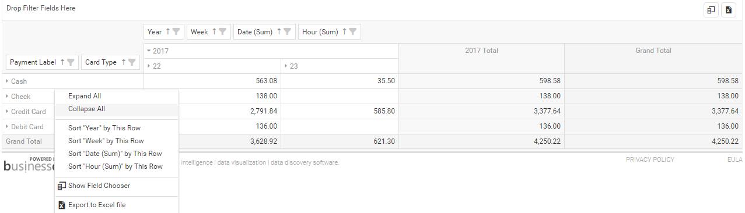Screen dimensions: 745x213
Task: Open filter icon on Hour (Sum) field
Action: (352, 32)
